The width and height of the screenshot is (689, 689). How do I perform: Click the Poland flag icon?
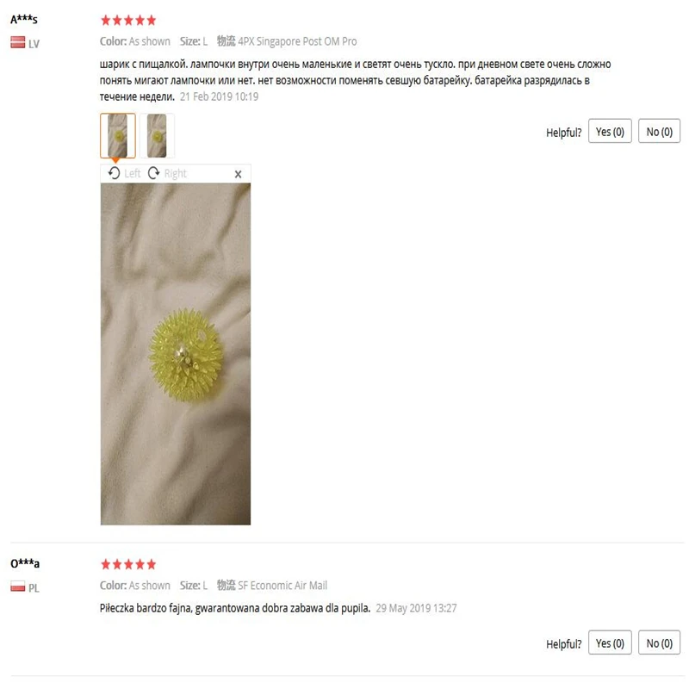pyautogui.click(x=17, y=587)
